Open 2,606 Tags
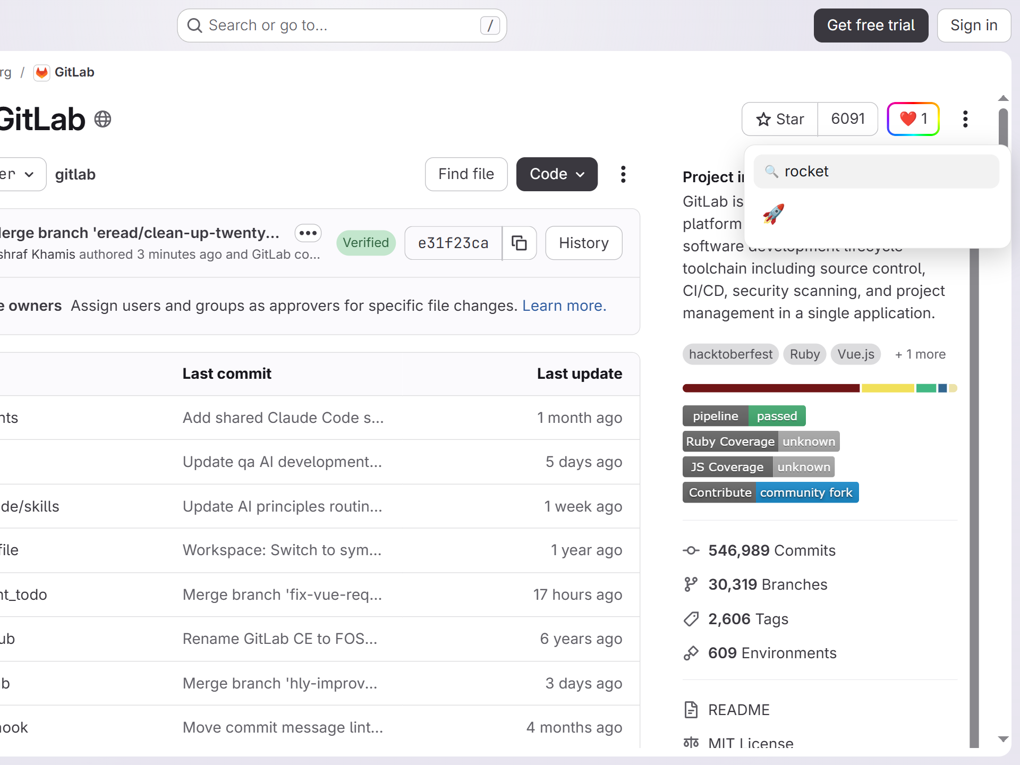The width and height of the screenshot is (1020, 765). [x=748, y=619]
